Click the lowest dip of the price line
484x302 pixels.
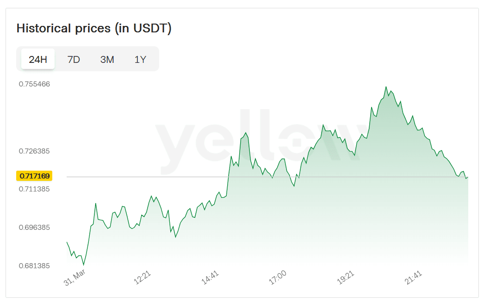point(83,265)
